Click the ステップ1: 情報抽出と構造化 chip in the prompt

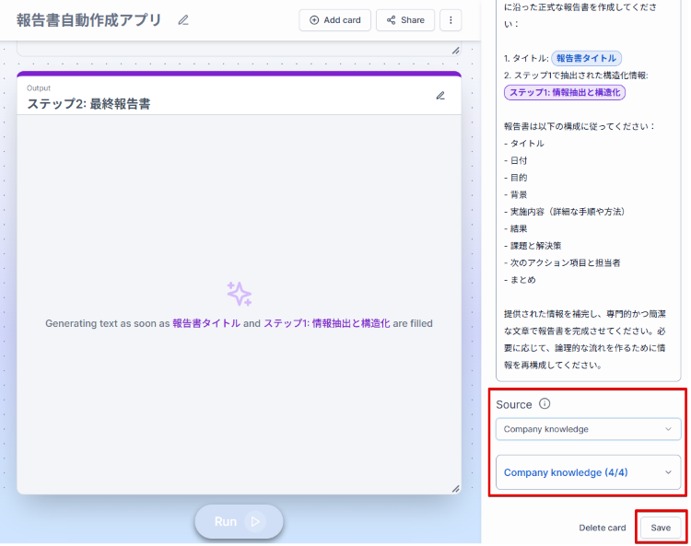(565, 92)
